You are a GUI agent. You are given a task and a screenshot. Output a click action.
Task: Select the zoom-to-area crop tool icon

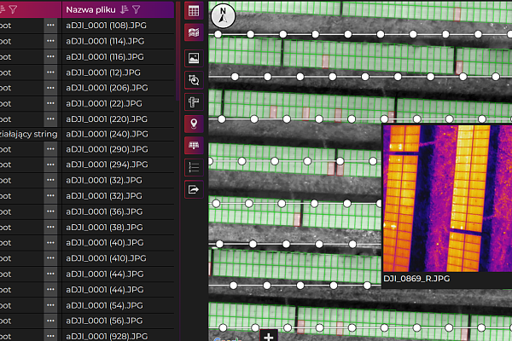194,80
